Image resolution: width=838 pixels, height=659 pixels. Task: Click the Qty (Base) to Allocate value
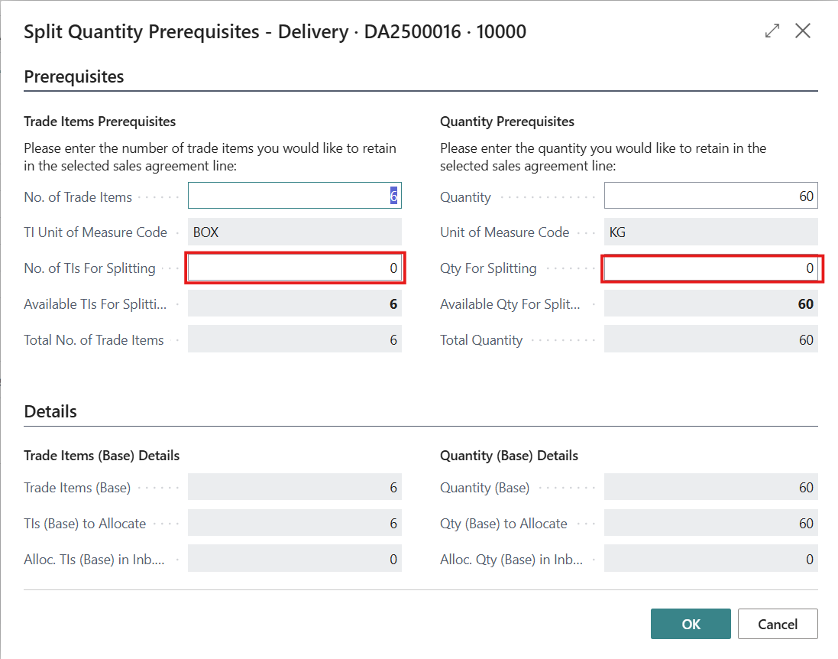tap(710, 524)
